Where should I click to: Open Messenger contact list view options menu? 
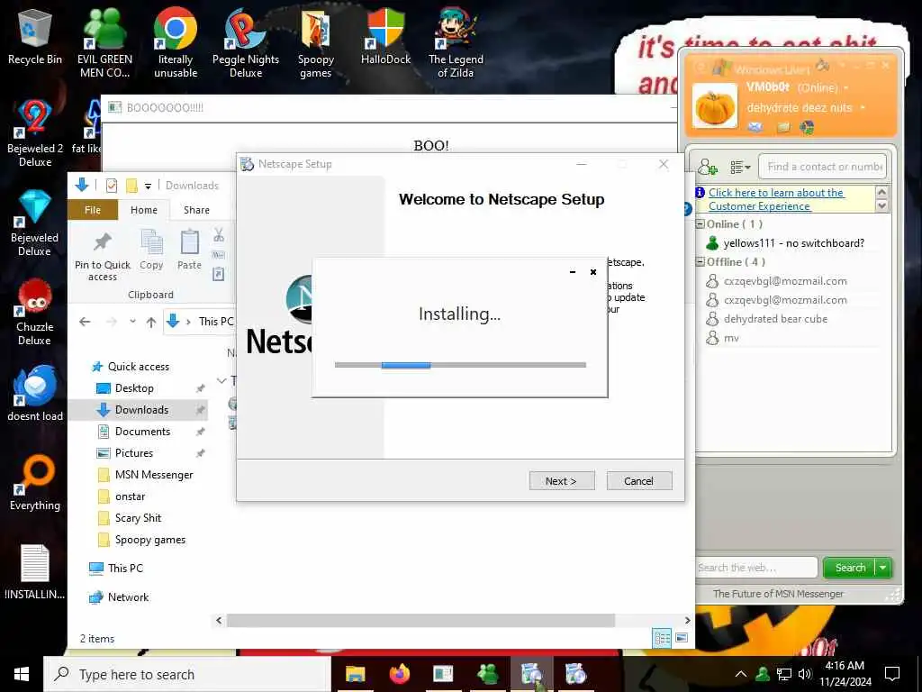[740, 168]
